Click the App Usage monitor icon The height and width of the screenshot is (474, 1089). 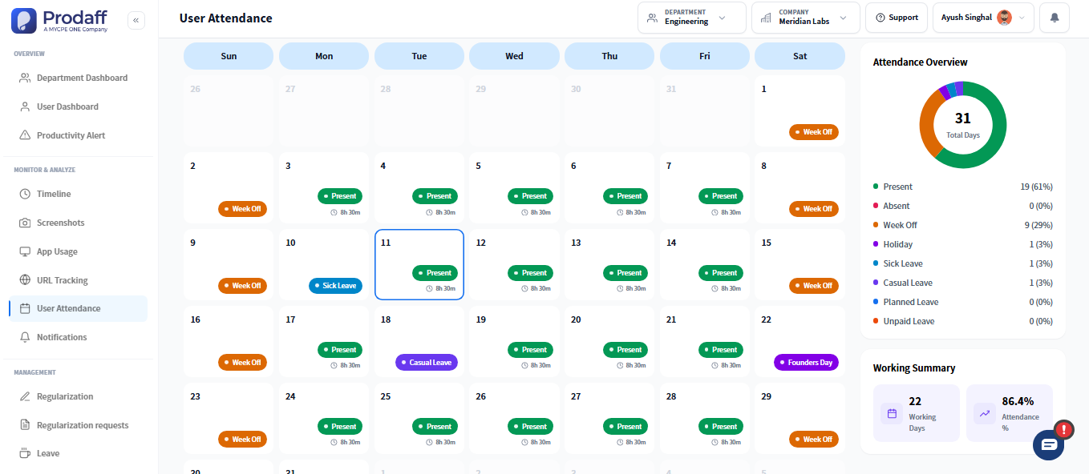click(25, 251)
